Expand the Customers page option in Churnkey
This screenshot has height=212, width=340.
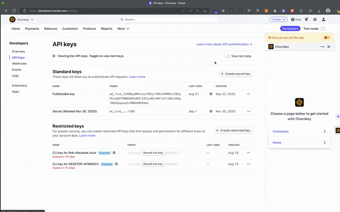(300, 132)
